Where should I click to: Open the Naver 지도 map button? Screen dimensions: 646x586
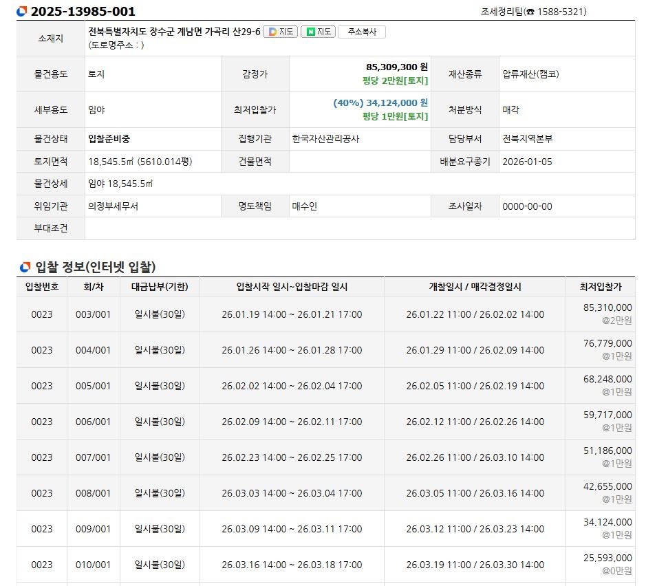point(318,32)
